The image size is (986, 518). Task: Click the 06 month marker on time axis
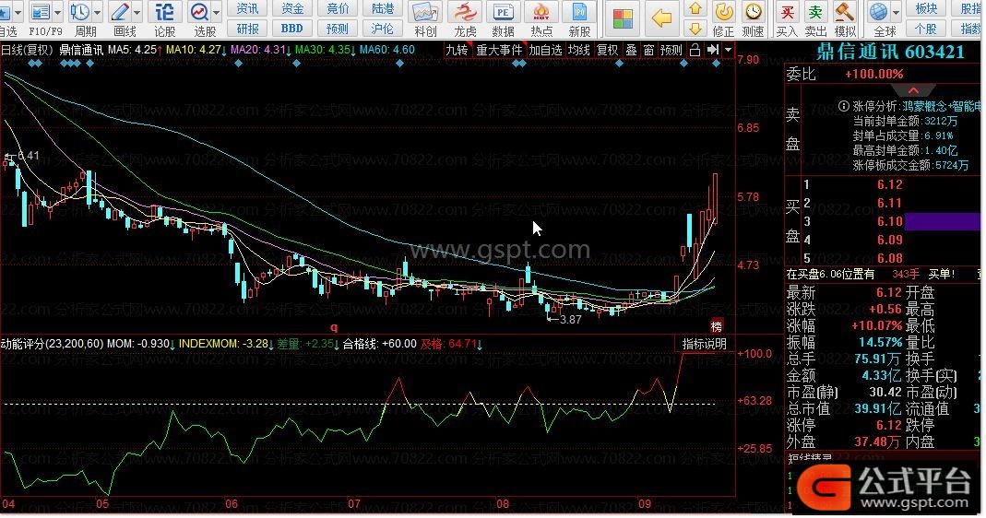232,503
